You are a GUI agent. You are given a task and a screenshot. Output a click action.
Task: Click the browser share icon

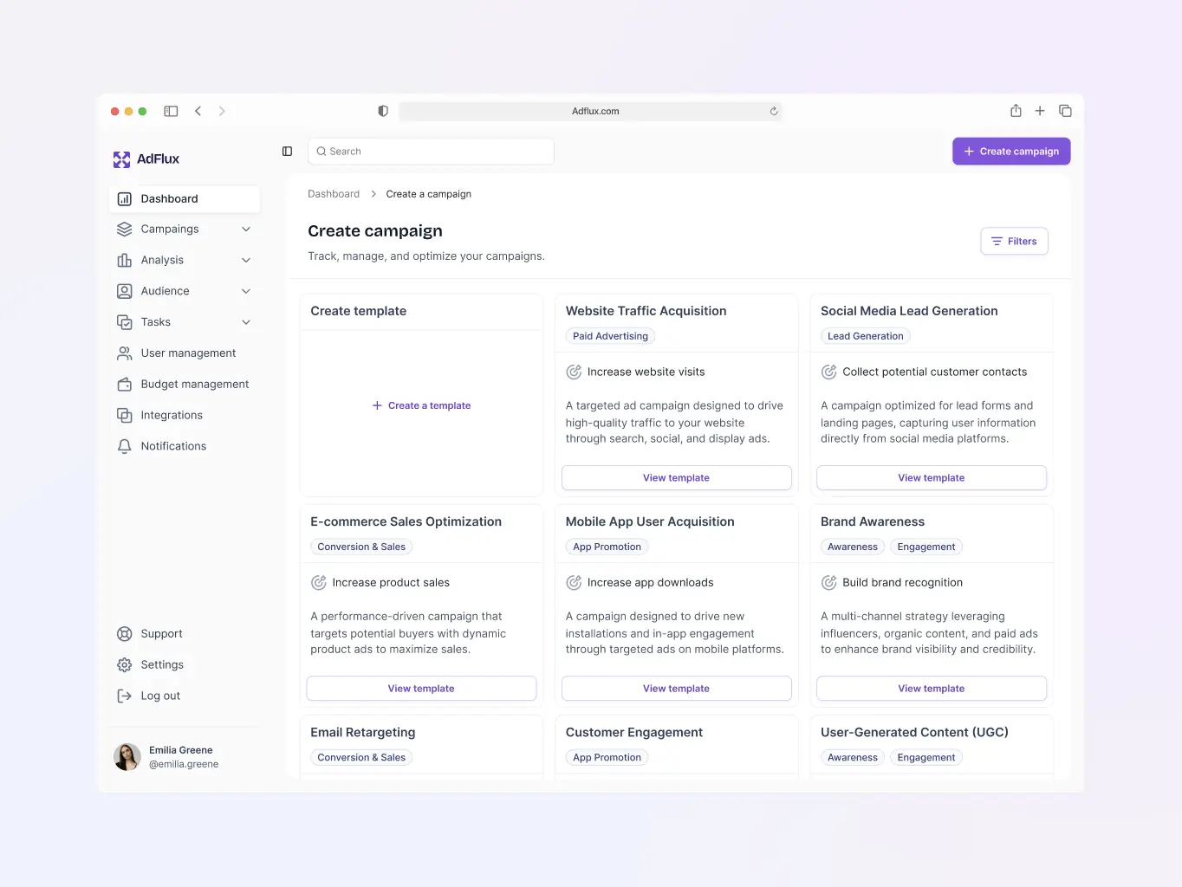pos(1016,111)
